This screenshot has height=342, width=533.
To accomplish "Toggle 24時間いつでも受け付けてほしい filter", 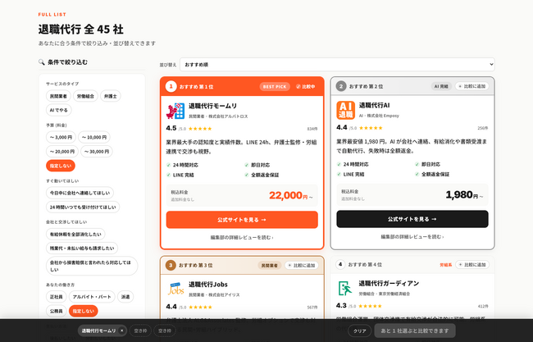I will [x=83, y=207].
